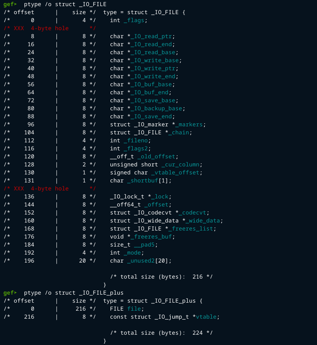Click the vtable member in _IO_FILE_plus
The width and height of the screenshot is (317, 345).
click(x=207, y=317)
